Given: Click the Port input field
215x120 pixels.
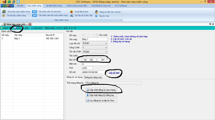Looking at the screenshot, I should point(87,68).
